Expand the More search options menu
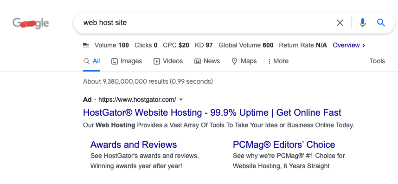398x184 pixels. pyautogui.click(x=278, y=61)
